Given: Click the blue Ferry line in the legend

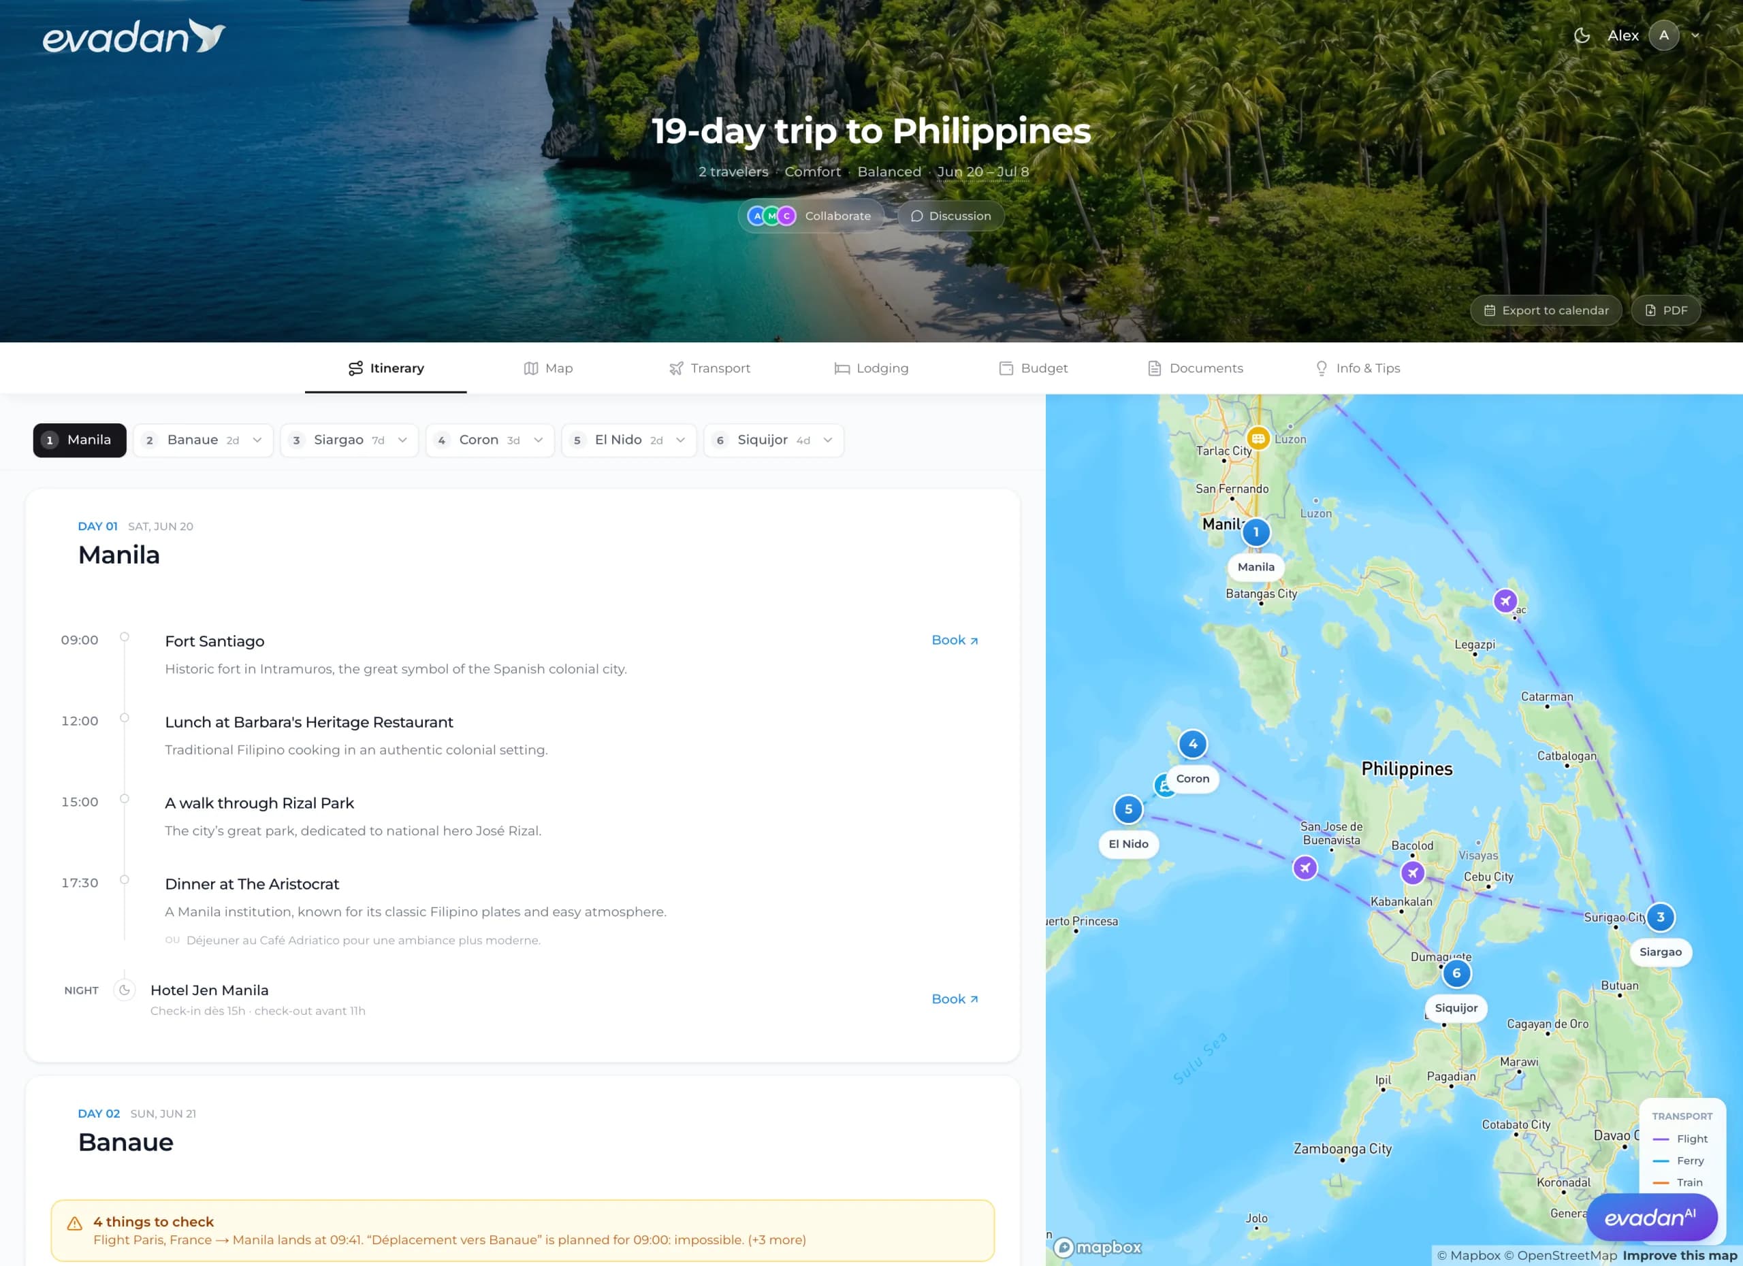Looking at the screenshot, I should (1661, 1160).
